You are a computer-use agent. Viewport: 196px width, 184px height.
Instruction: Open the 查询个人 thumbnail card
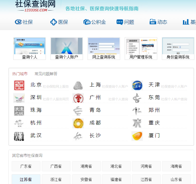tap(29, 49)
